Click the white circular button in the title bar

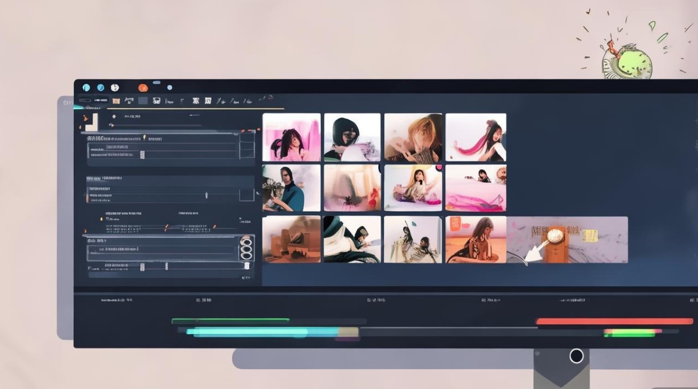115,88
